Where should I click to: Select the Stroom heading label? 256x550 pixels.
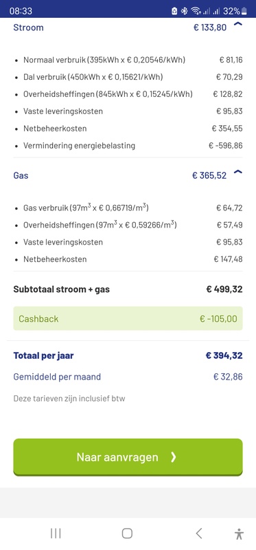(28, 27)
